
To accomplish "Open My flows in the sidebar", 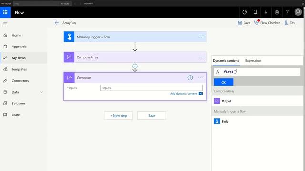I will [x=23, y=58].
